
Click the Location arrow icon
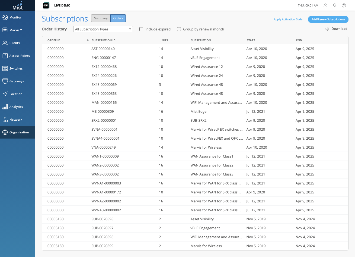(5, 94)
